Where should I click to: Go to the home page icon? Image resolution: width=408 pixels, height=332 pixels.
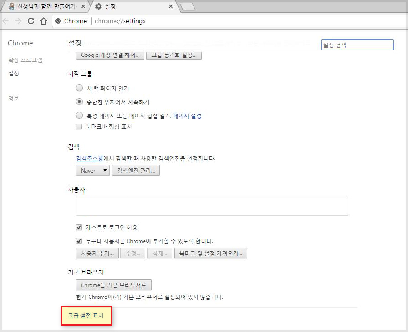44,21
